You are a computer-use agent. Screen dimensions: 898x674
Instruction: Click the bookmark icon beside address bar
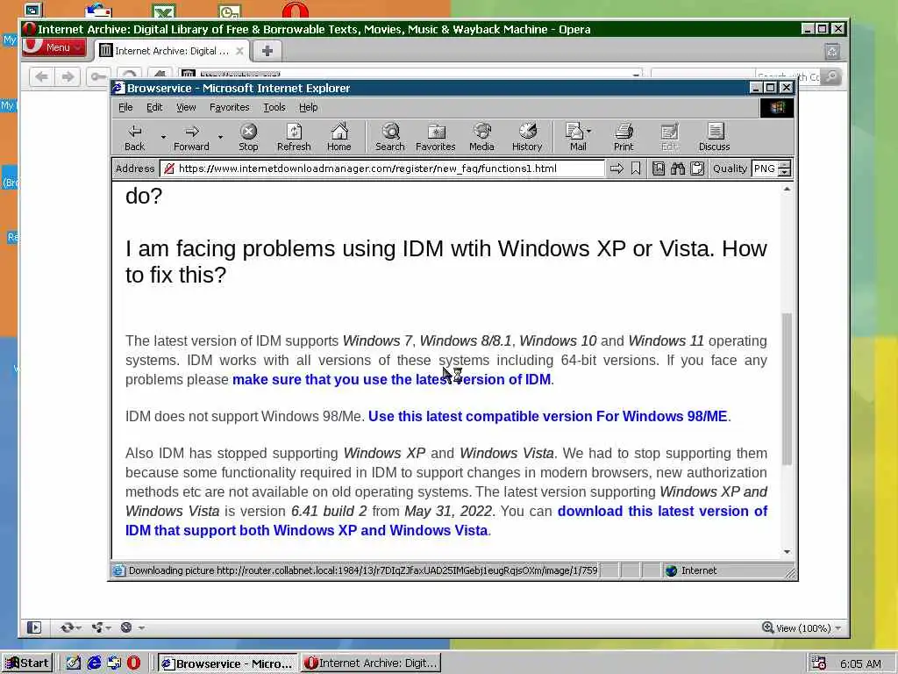coord(636,168)
